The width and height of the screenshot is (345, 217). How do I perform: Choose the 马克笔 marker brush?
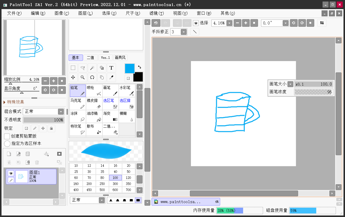[78, 104]
